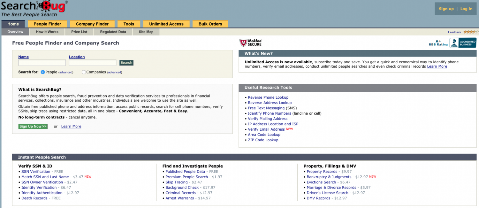Click the Name label link

point(24,57)
